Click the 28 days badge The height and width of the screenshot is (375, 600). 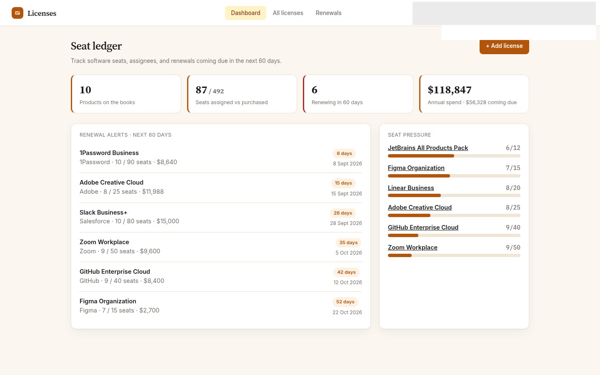[342, 213]
